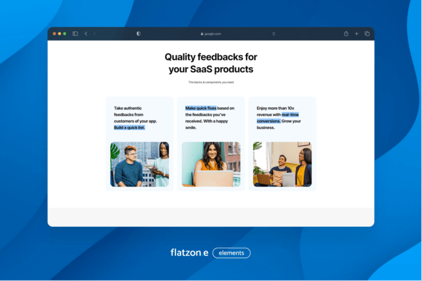Select the photo of woman with laptop

coord(211,164)
